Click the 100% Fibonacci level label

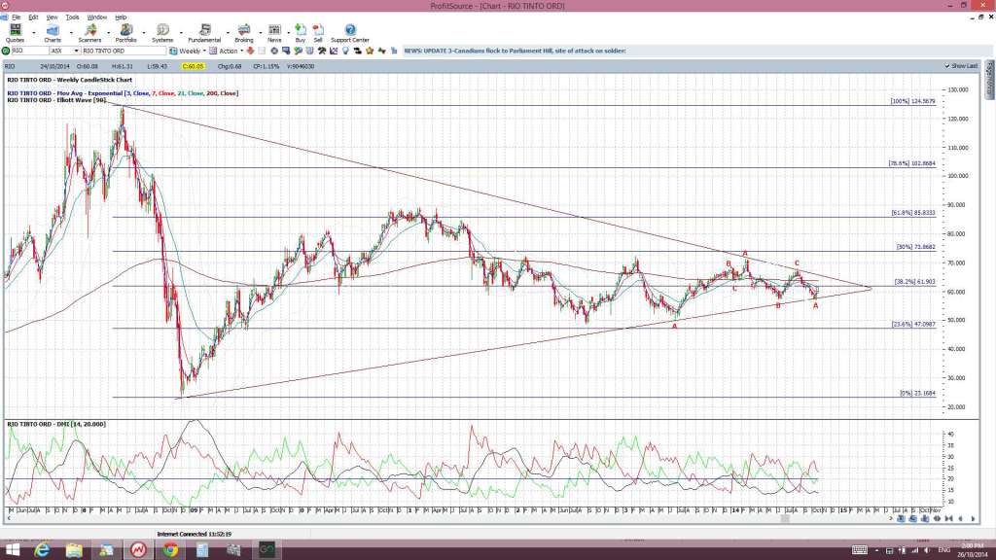(912, 101)
